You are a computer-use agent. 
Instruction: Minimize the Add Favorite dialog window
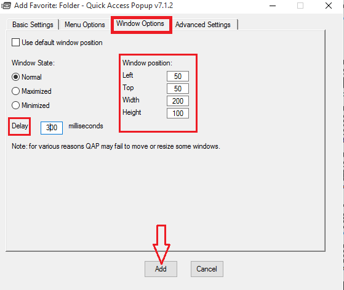coord(273,6)
